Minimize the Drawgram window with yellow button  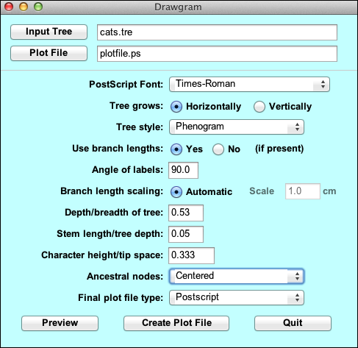[x=24, y=7]
